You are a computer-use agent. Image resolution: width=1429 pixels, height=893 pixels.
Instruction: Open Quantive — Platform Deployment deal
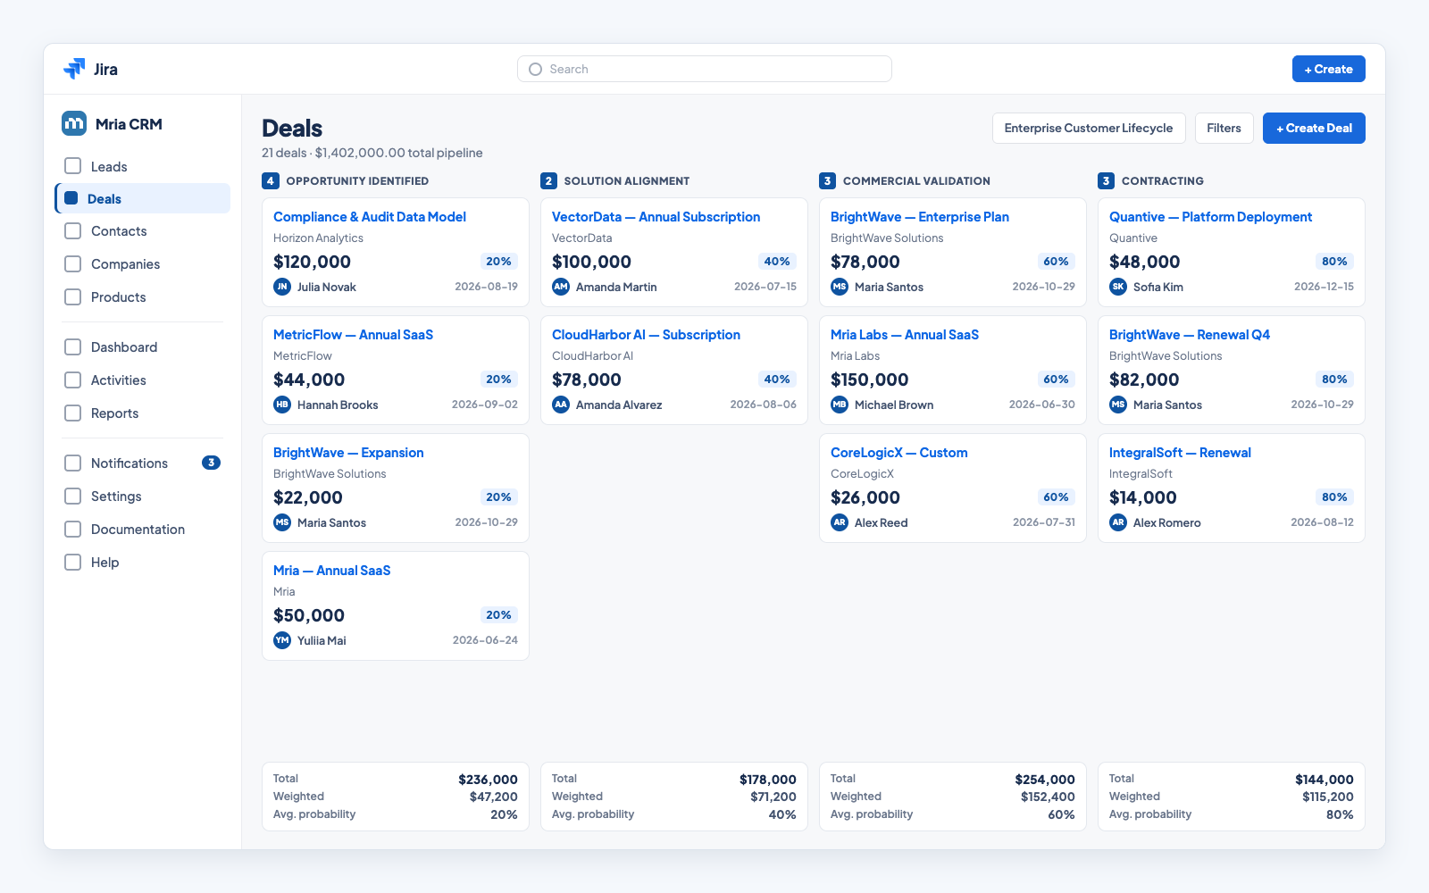click(x=1210, y=217)
